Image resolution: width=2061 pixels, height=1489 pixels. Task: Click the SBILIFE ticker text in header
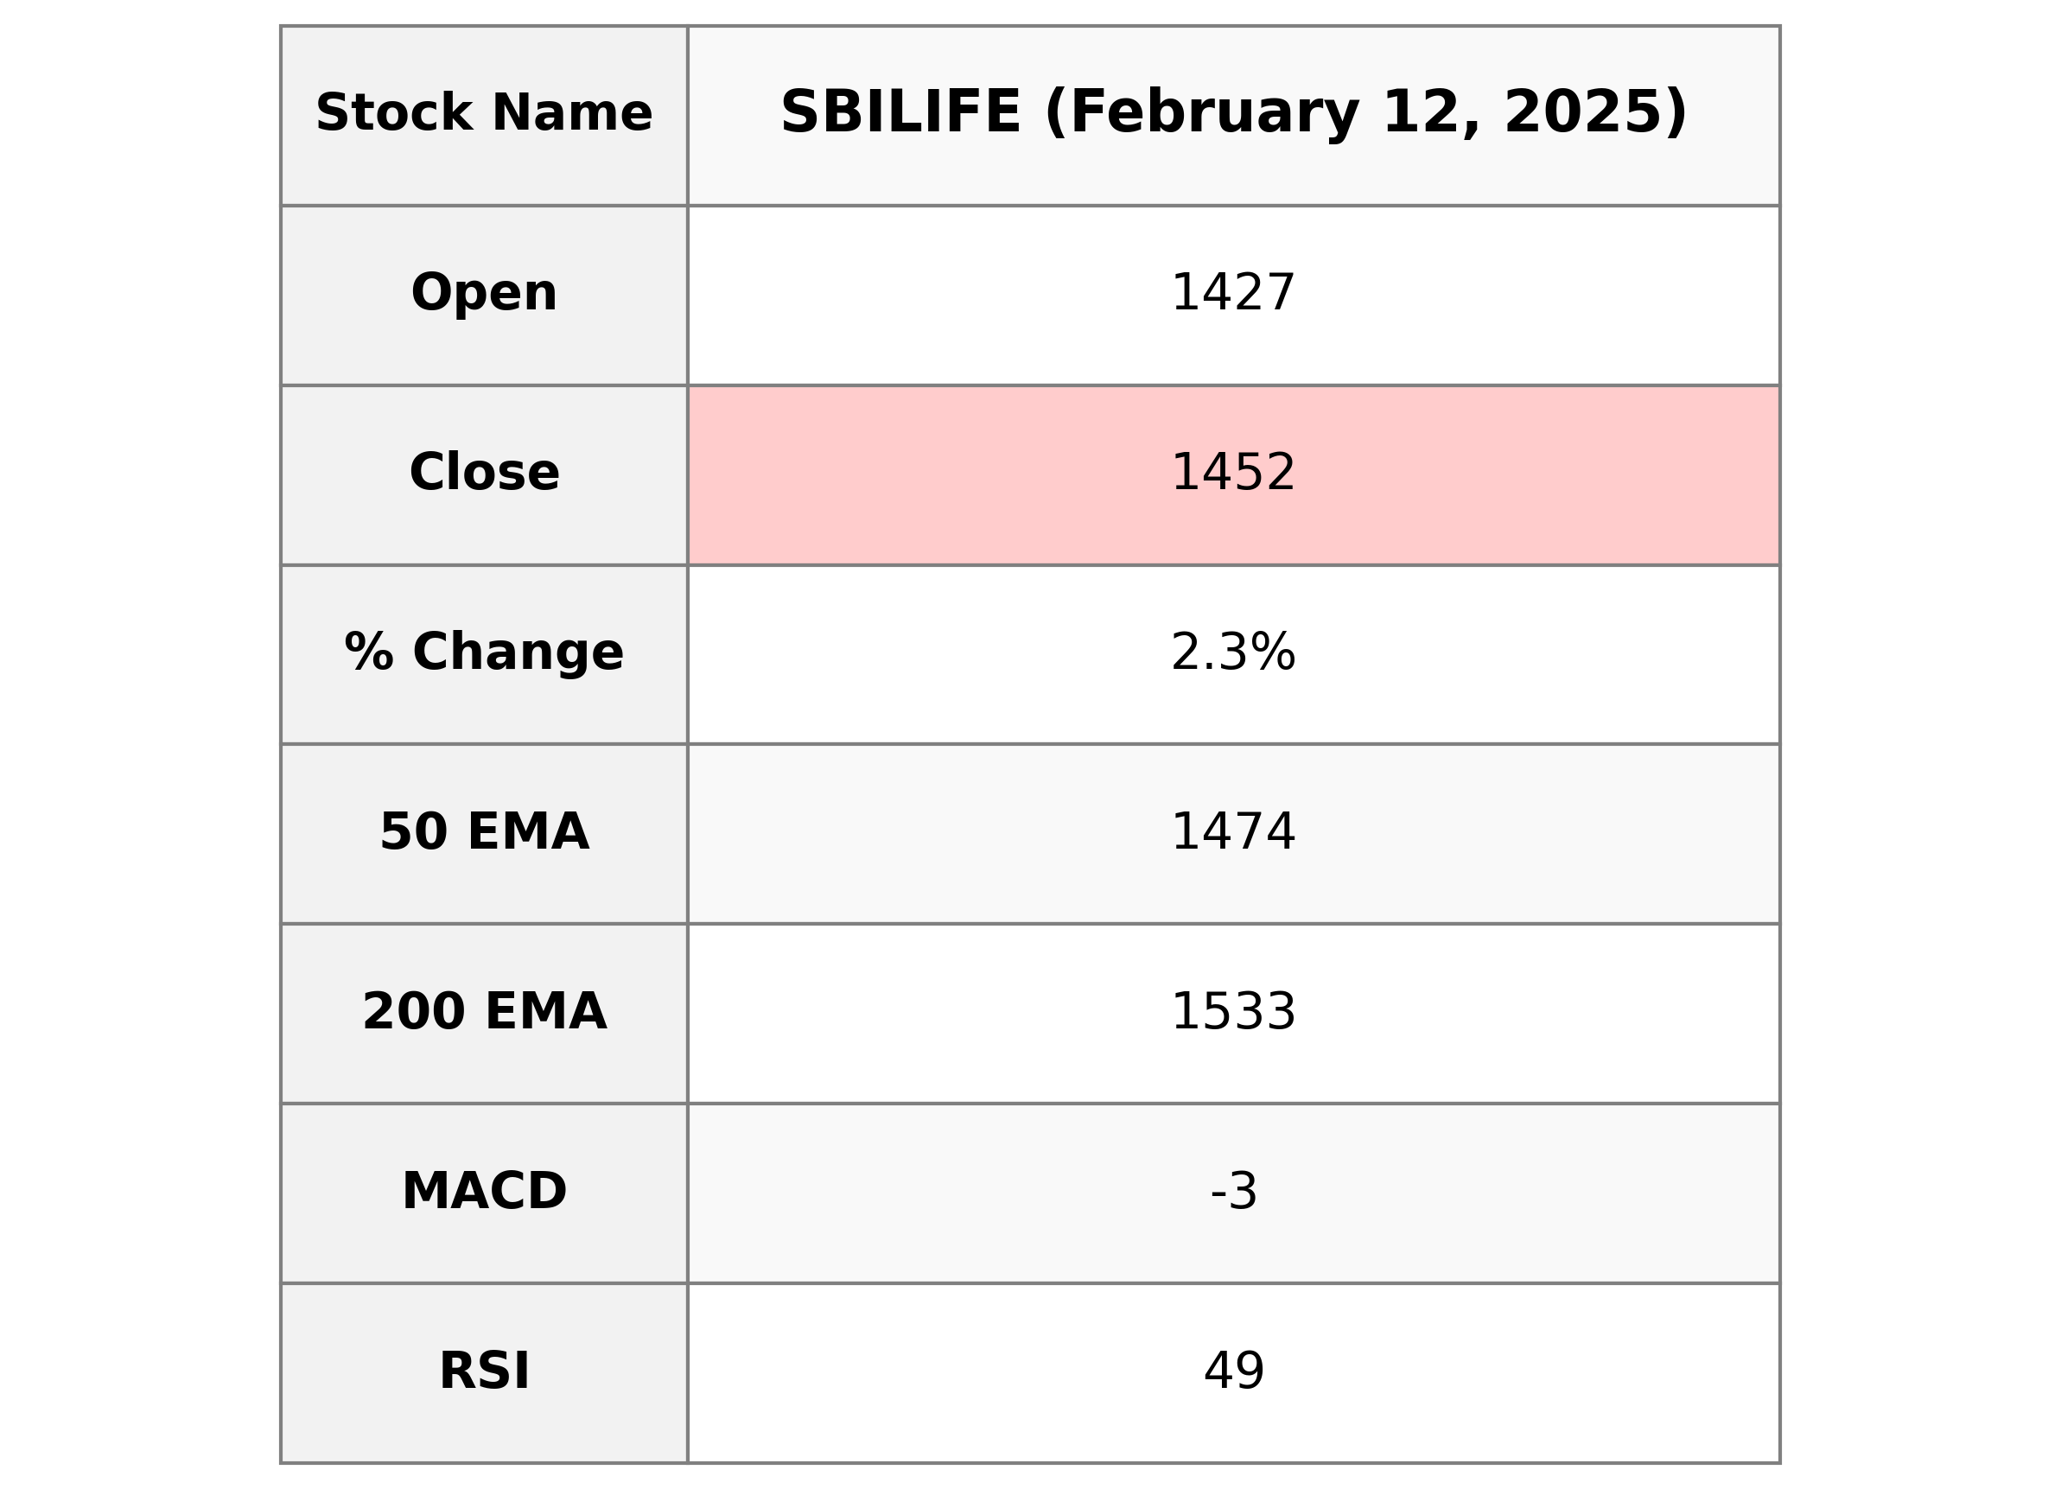click(900, 113)
